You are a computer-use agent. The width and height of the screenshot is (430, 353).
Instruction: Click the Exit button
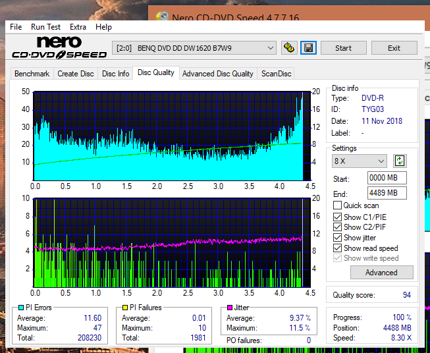(x=394, y=48)
